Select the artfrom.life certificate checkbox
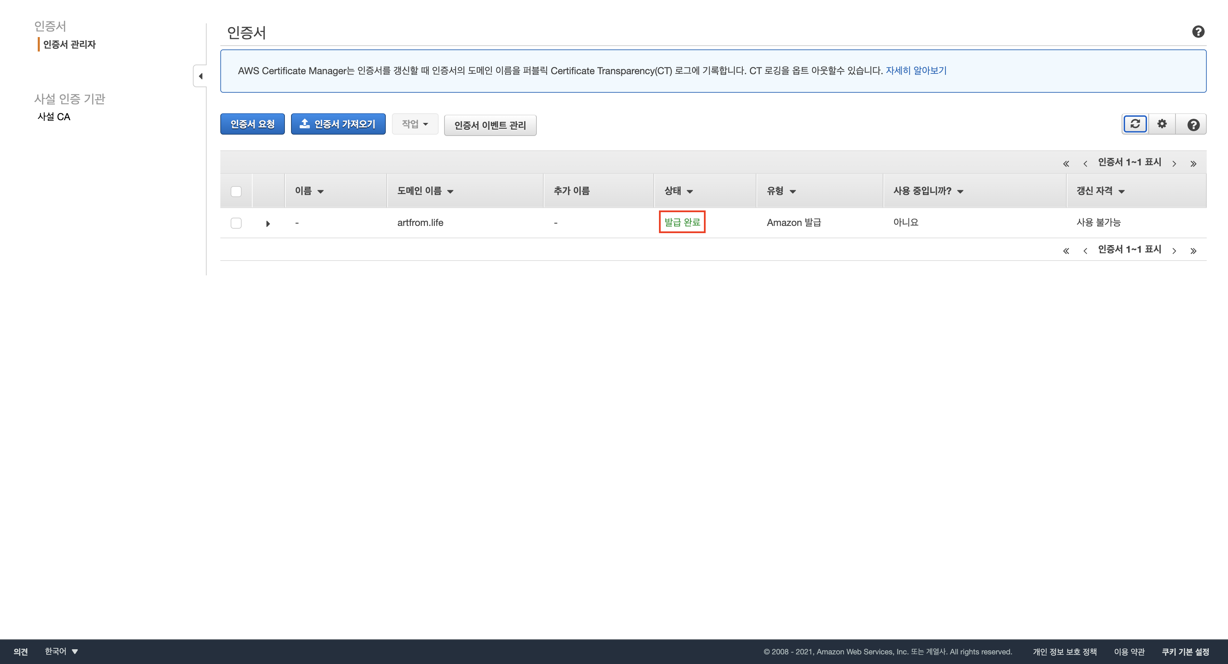Viewport: 1228px width, 664px height. click(236, 223)
